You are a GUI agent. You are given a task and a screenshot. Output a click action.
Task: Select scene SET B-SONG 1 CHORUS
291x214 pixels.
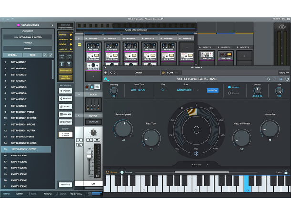27,118
